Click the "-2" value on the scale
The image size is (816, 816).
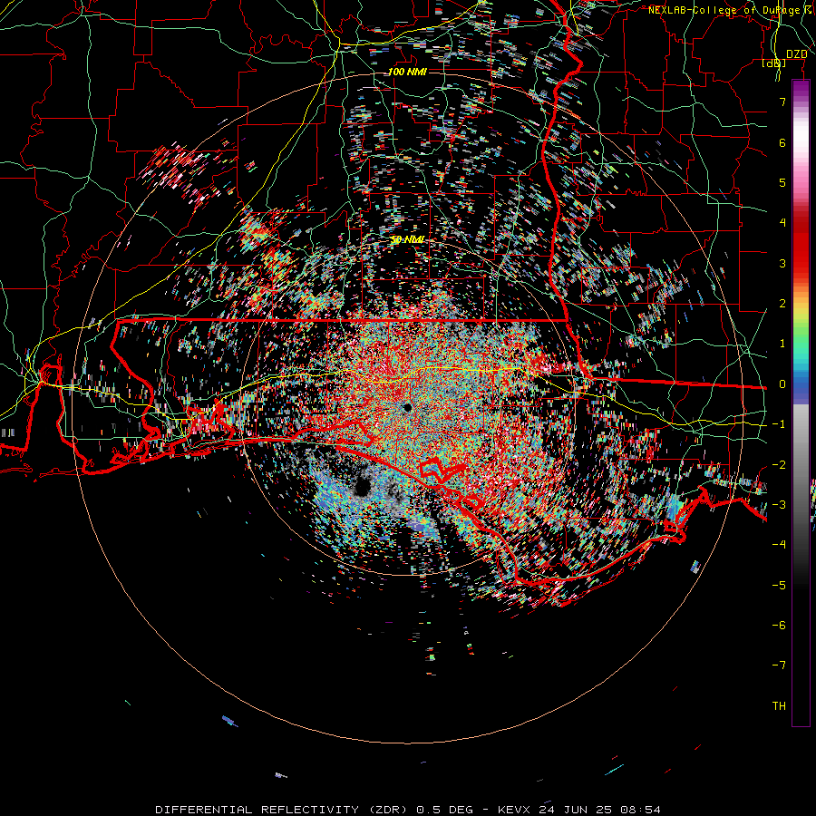click(779, 465)
